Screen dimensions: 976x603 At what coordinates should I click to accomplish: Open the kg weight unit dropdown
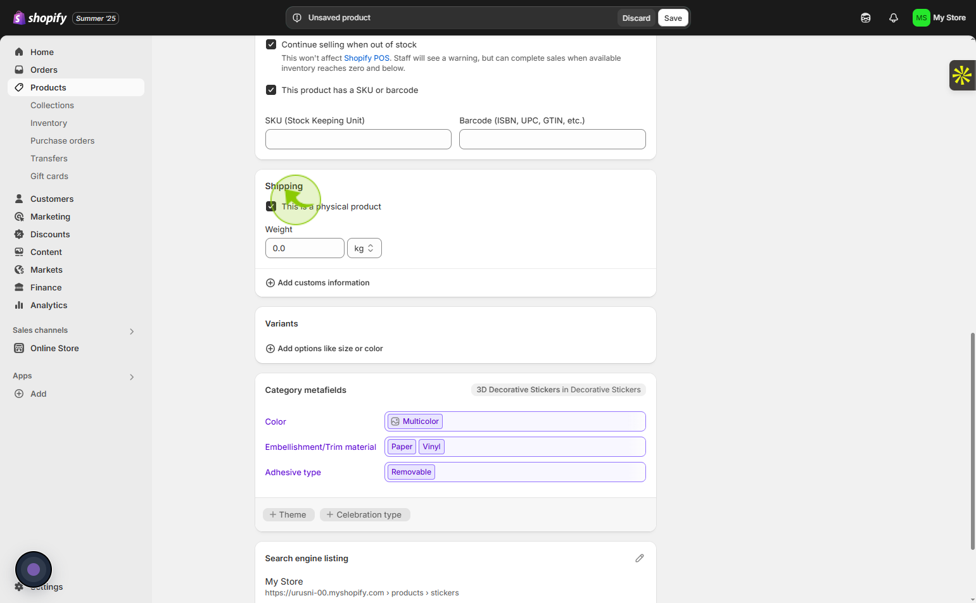click(364, 248)
